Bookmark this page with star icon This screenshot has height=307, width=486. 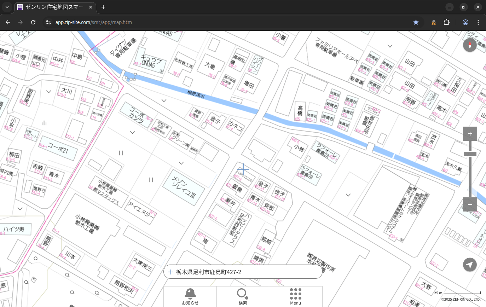[x=416, y=22]
